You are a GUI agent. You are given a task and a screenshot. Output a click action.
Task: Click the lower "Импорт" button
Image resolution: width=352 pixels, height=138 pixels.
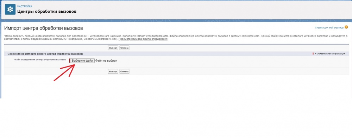113,71
